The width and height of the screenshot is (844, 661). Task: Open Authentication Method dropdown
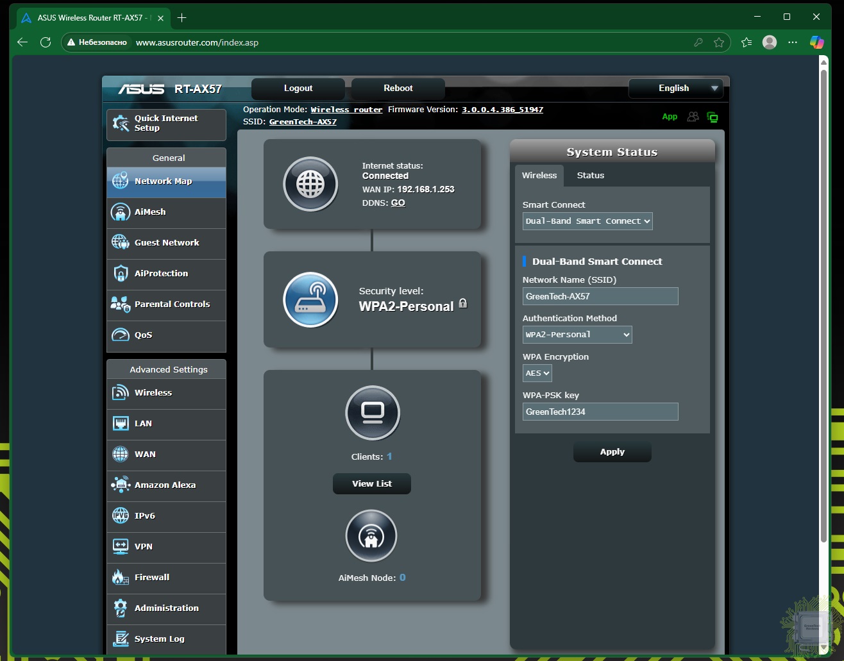(578, 335)
